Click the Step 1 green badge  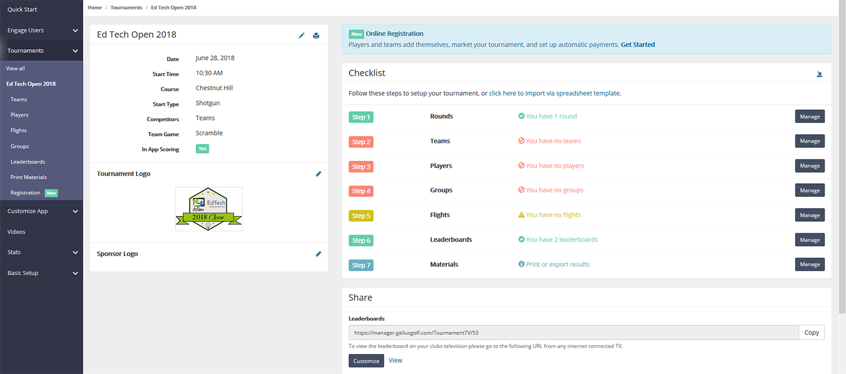pyautogui.click(x=361, y=117)
